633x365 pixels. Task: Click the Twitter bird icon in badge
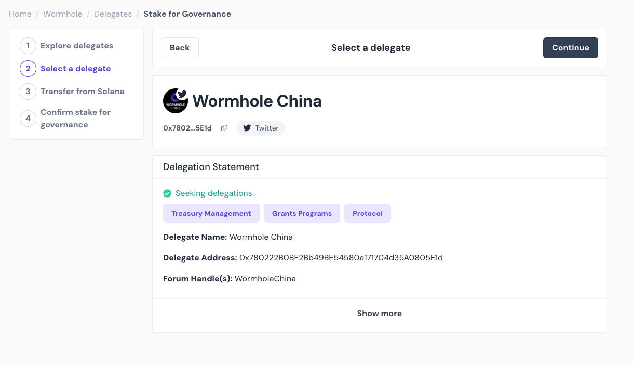coord(247,128)
